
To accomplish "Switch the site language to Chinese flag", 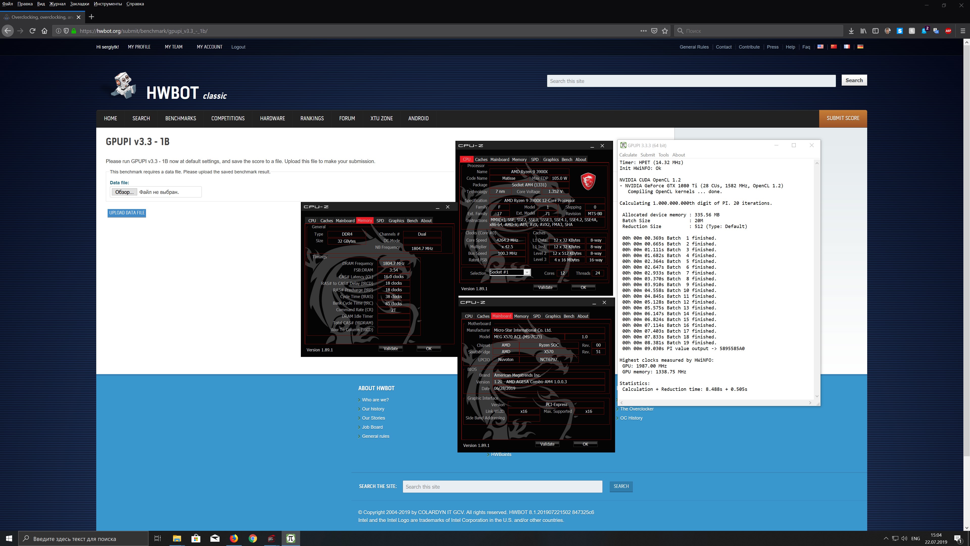I will (834, 47).
